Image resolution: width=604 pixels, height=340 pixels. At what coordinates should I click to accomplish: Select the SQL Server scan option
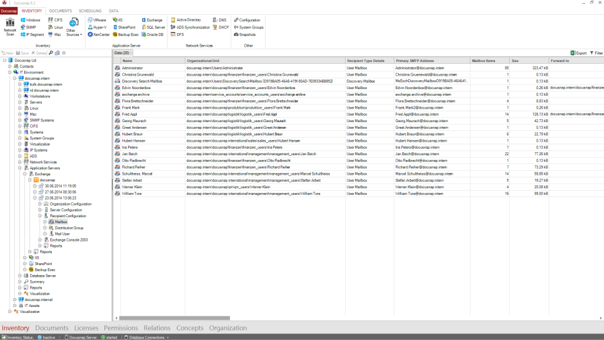[x=152, y=27]
